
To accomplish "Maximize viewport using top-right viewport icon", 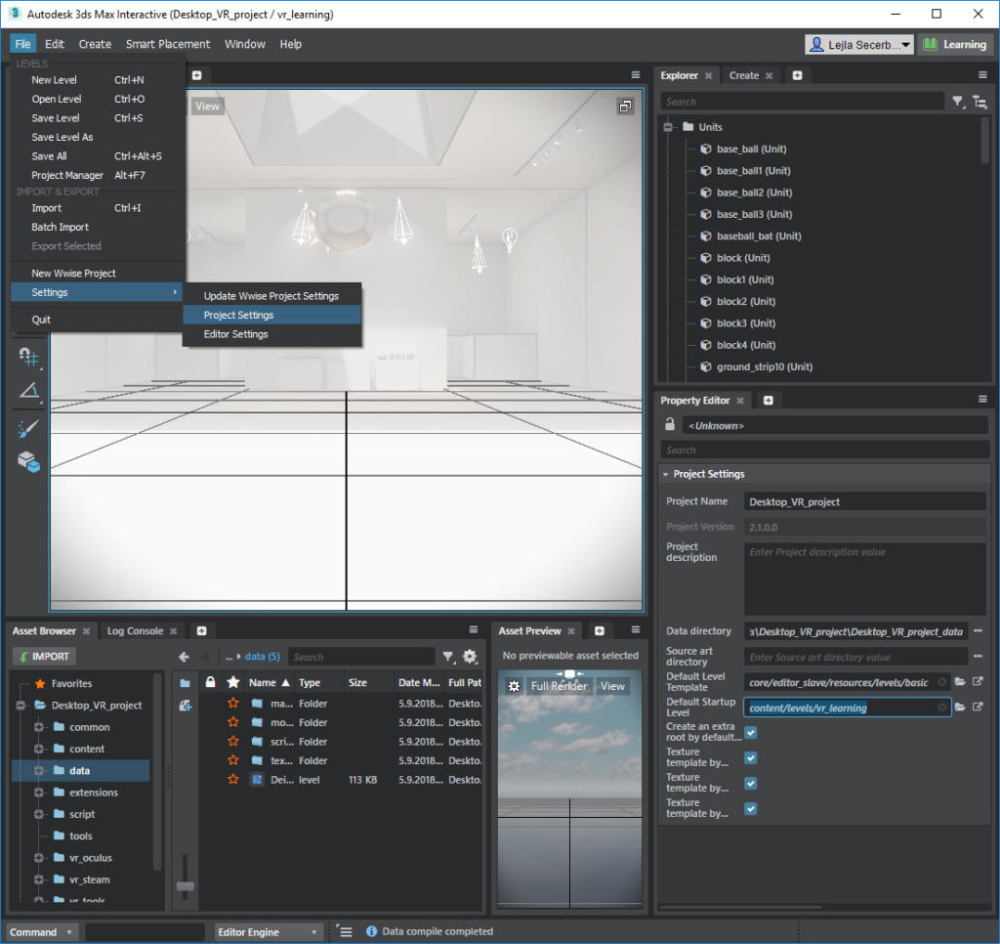I will point(625,107).
